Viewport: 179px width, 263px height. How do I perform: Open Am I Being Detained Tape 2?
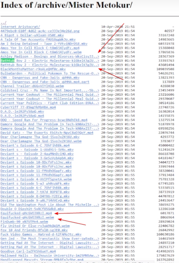point(44,44)
